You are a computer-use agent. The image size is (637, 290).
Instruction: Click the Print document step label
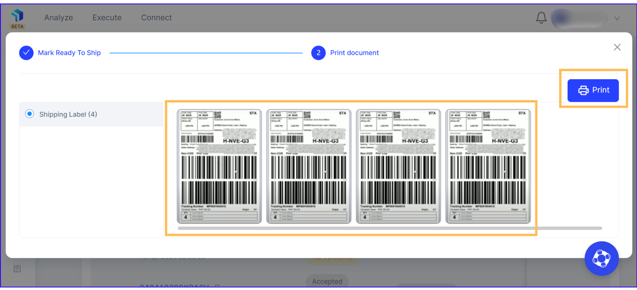tap(354, 53)
